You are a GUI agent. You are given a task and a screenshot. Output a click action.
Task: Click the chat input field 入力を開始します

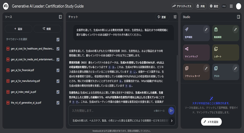(x=111, y=111)
